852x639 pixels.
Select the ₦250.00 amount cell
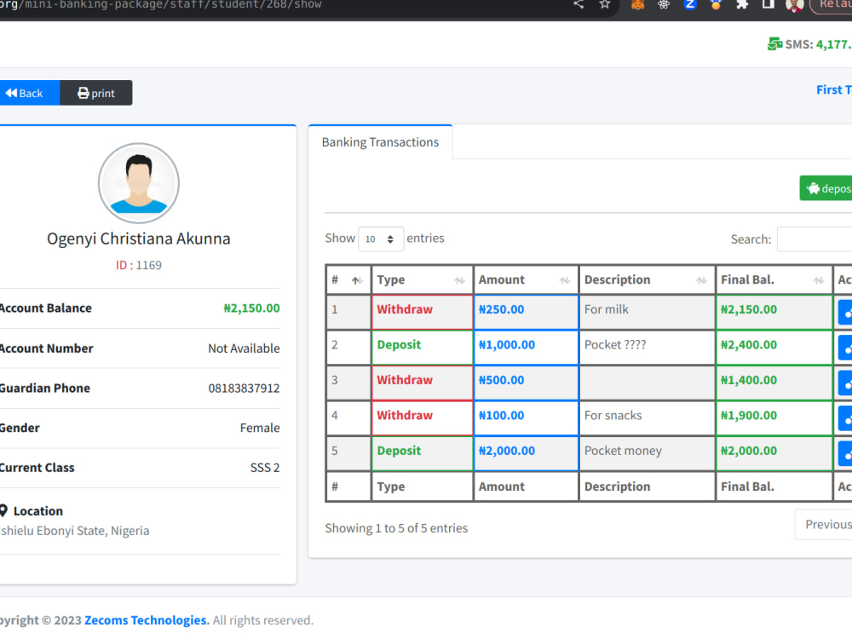pyautogui.click(x=526, y=312)
